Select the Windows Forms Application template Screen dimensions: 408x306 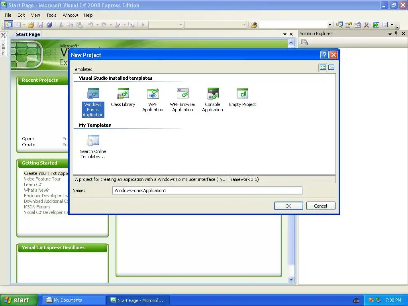click(93, 102)
